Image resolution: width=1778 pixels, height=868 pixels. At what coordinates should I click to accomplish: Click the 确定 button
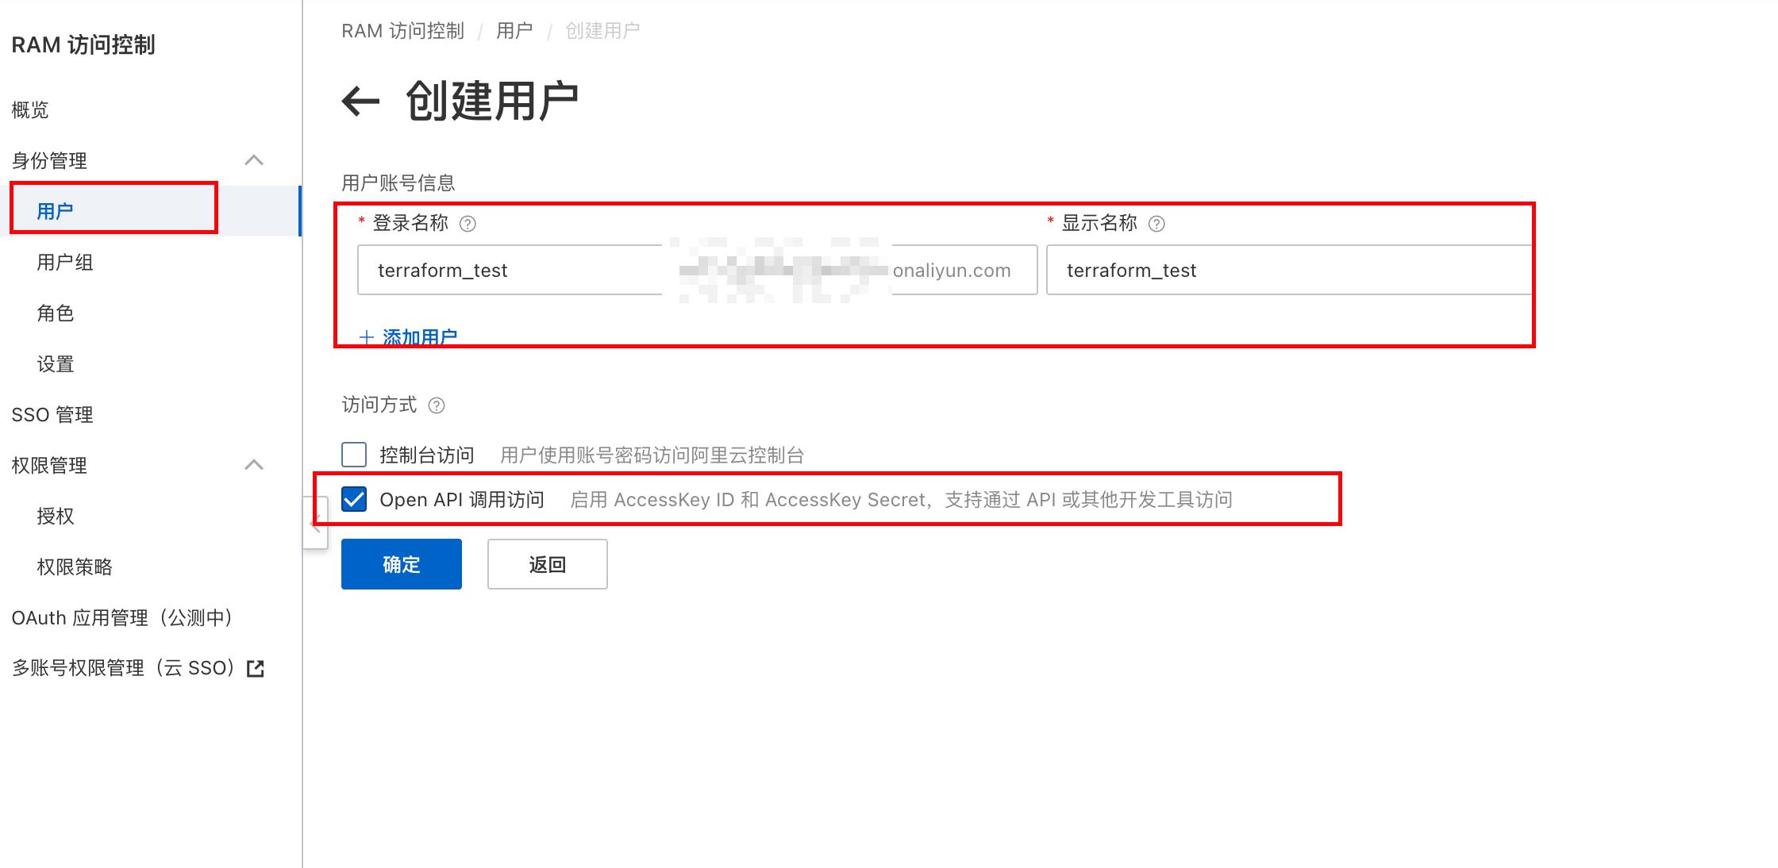(x=402, y=564)
